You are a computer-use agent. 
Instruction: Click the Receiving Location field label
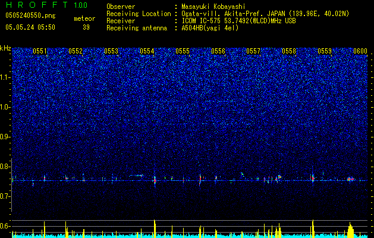pos(139,14)
